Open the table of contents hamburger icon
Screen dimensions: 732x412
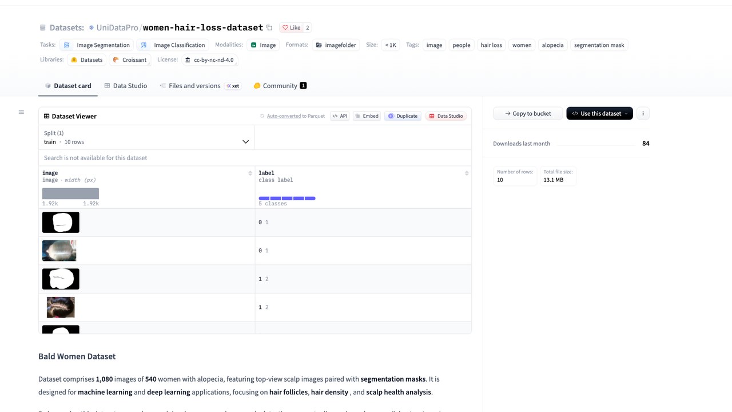pos(21,112)
